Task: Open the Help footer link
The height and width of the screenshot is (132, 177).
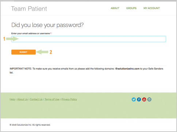Action: click(x=12, y=99)
